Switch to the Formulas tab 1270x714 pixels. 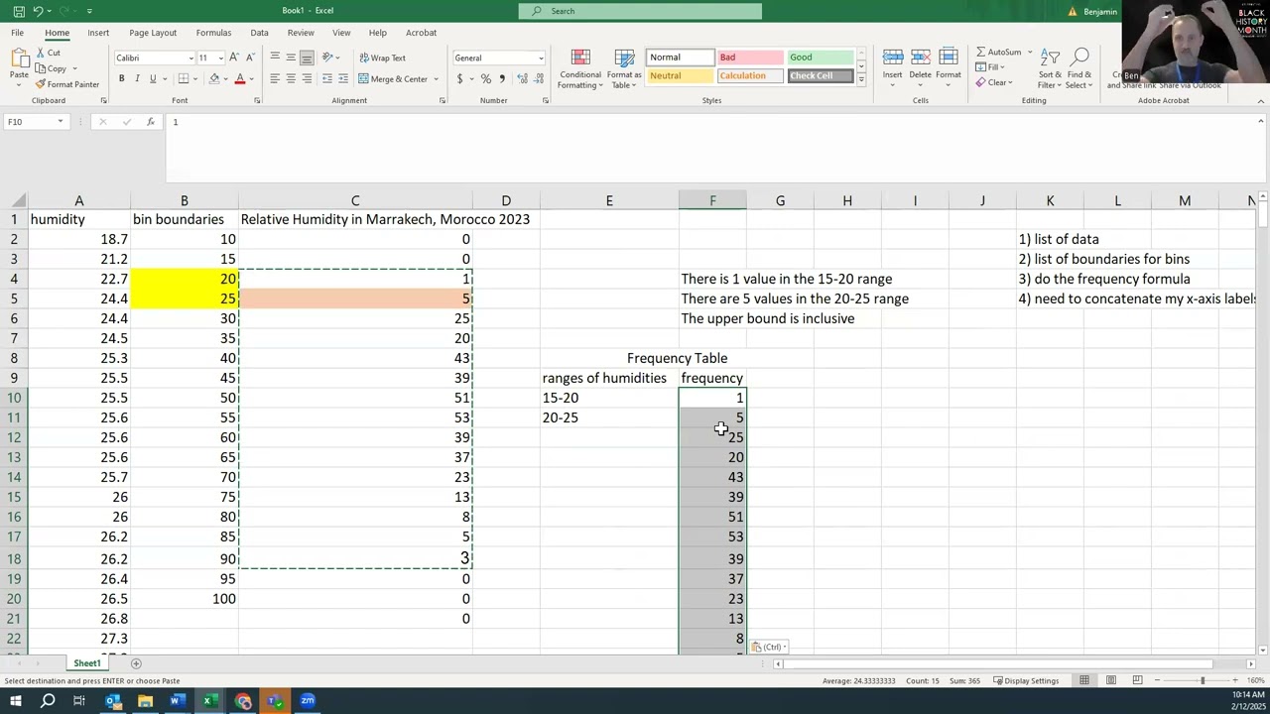213,33
